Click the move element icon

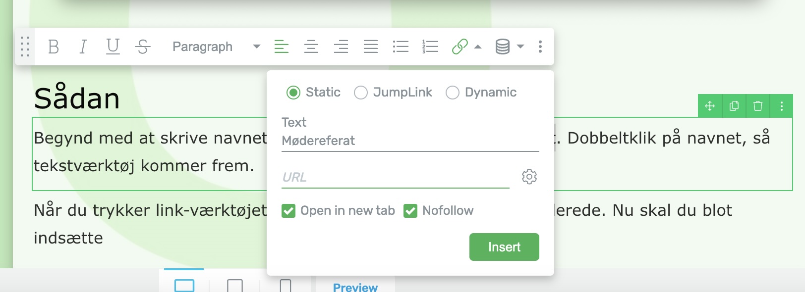pos(710,106)
